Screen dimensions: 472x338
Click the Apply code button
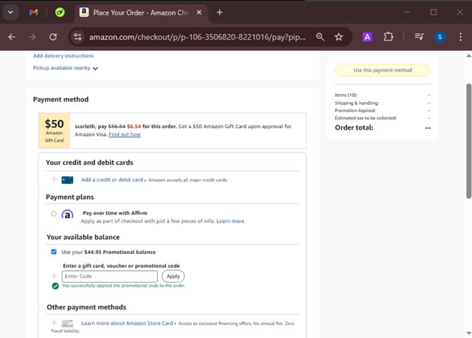(x=173, y=276)
